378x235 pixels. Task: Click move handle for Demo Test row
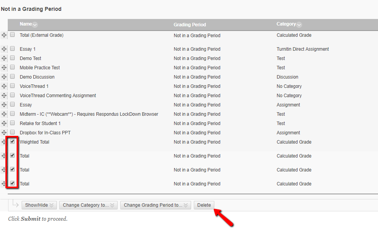click(4, 58)
